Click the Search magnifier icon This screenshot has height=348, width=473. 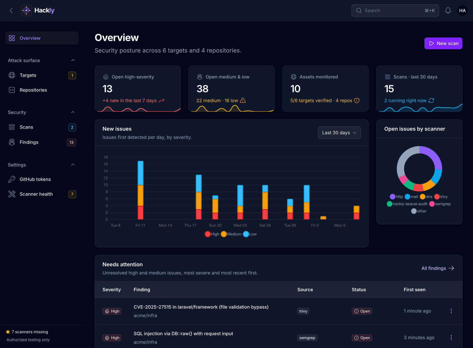tap(359, 11)
